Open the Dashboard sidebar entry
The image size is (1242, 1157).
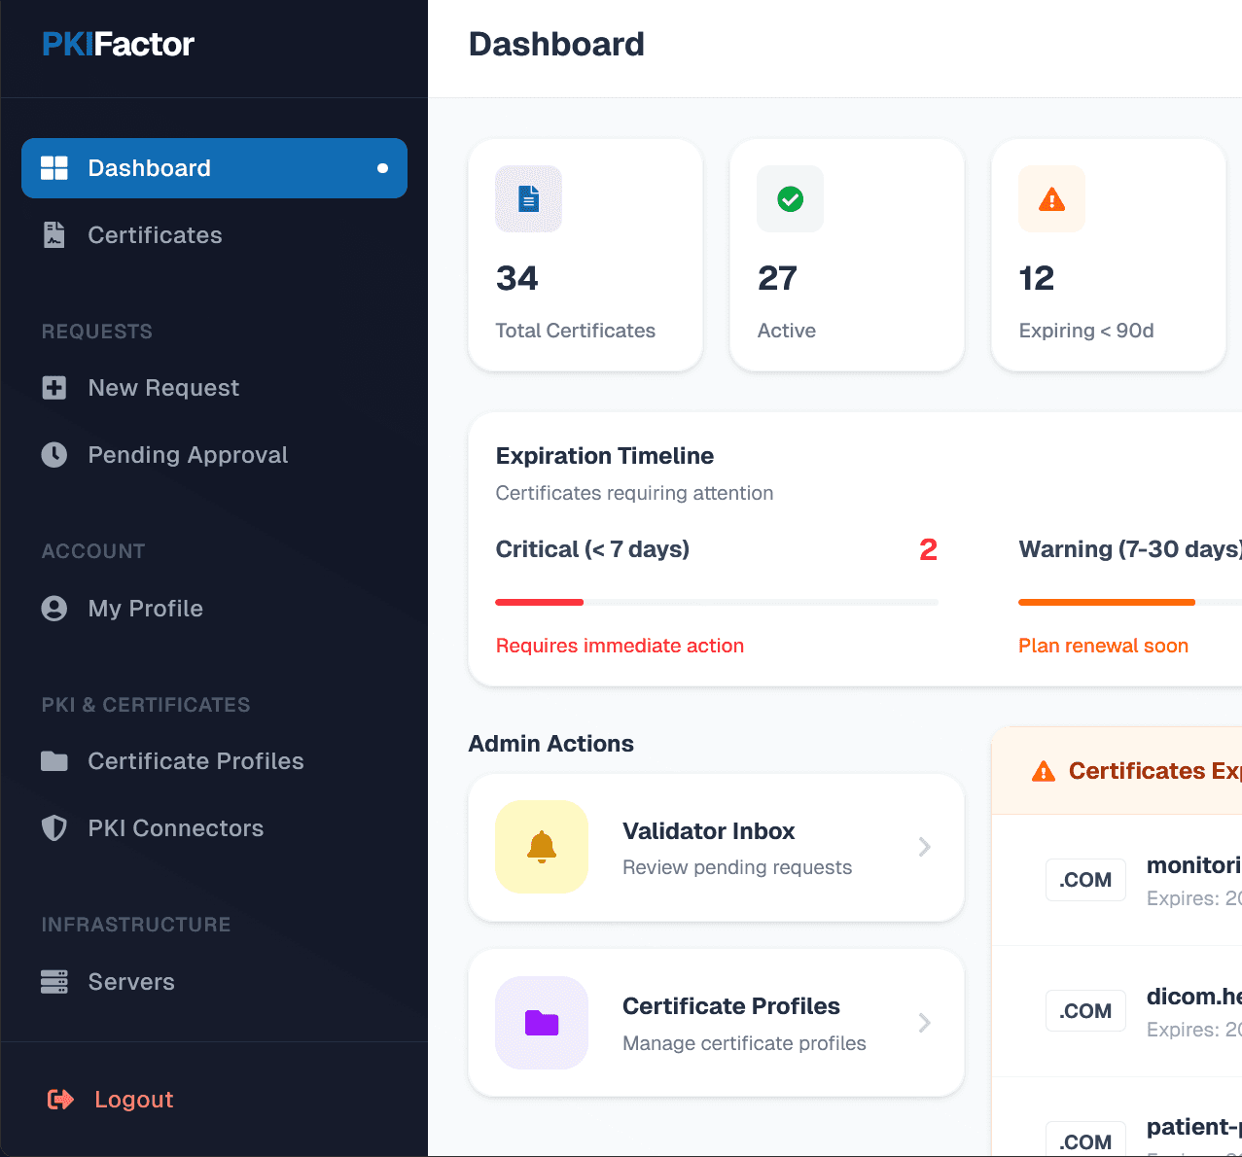[149, 167]
